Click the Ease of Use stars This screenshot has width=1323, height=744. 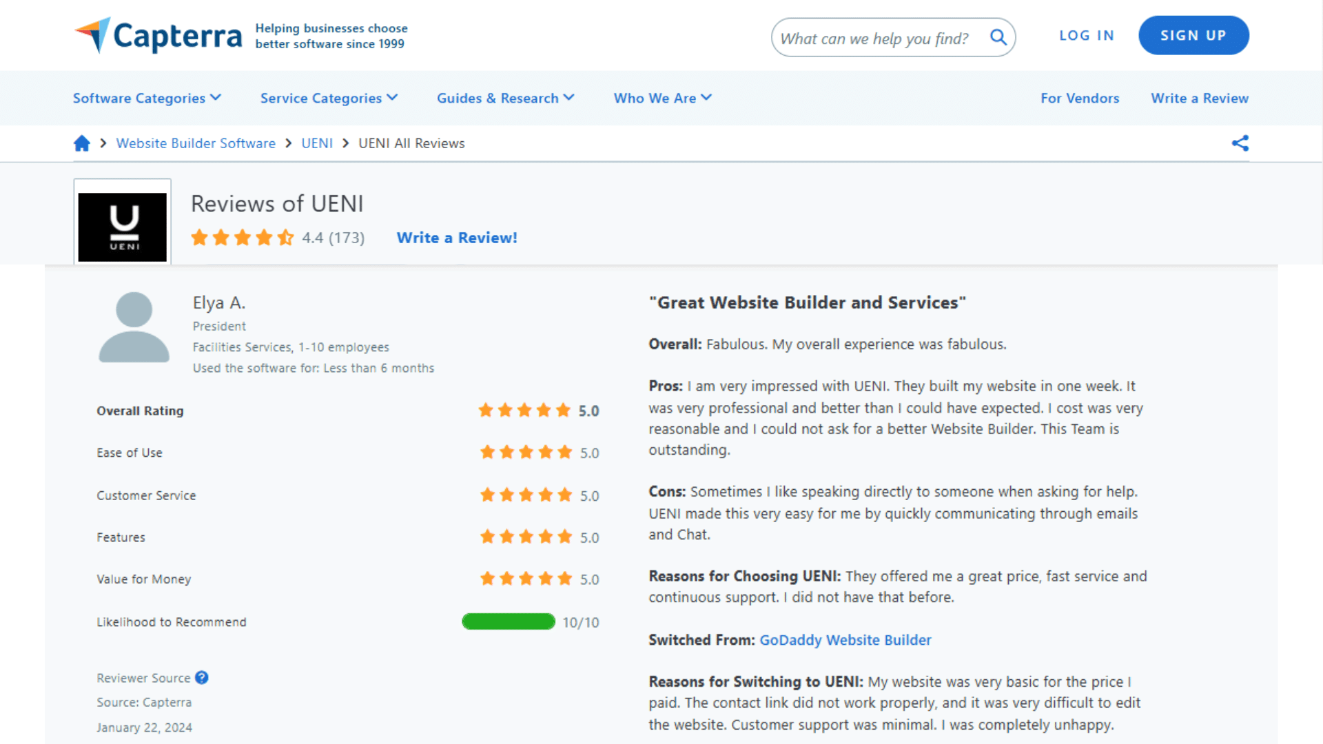(x=526, y=453)
